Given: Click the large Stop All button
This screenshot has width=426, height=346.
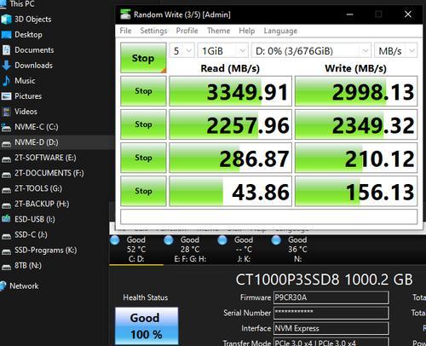Looking at the screenshot, I should pos(143,58).
